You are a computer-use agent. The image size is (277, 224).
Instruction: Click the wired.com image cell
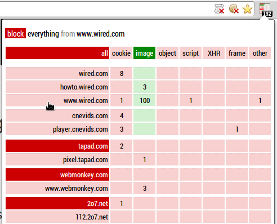click(x=144, y=73)
